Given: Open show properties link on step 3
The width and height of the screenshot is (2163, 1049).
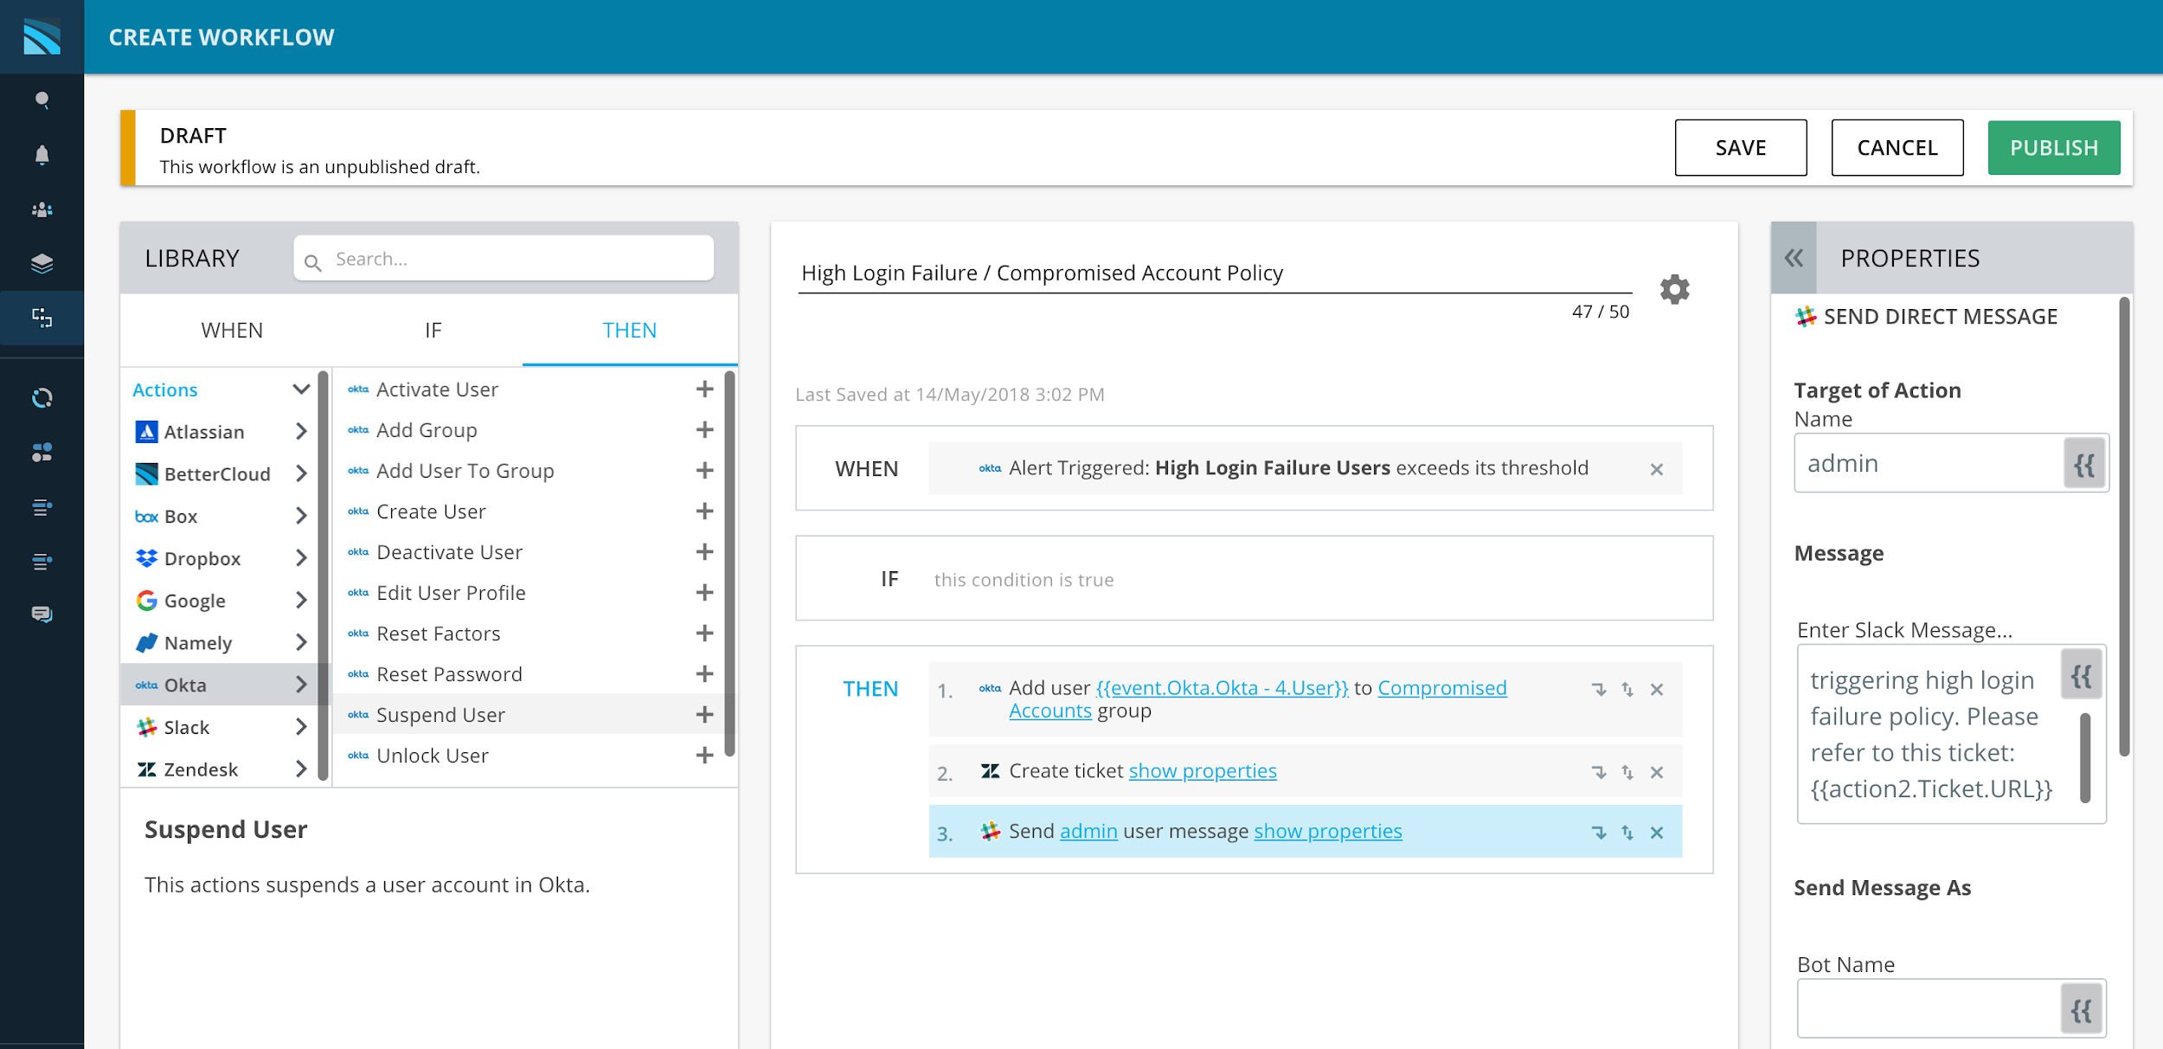Looking at the screenshot, I should coord(1327,832).
